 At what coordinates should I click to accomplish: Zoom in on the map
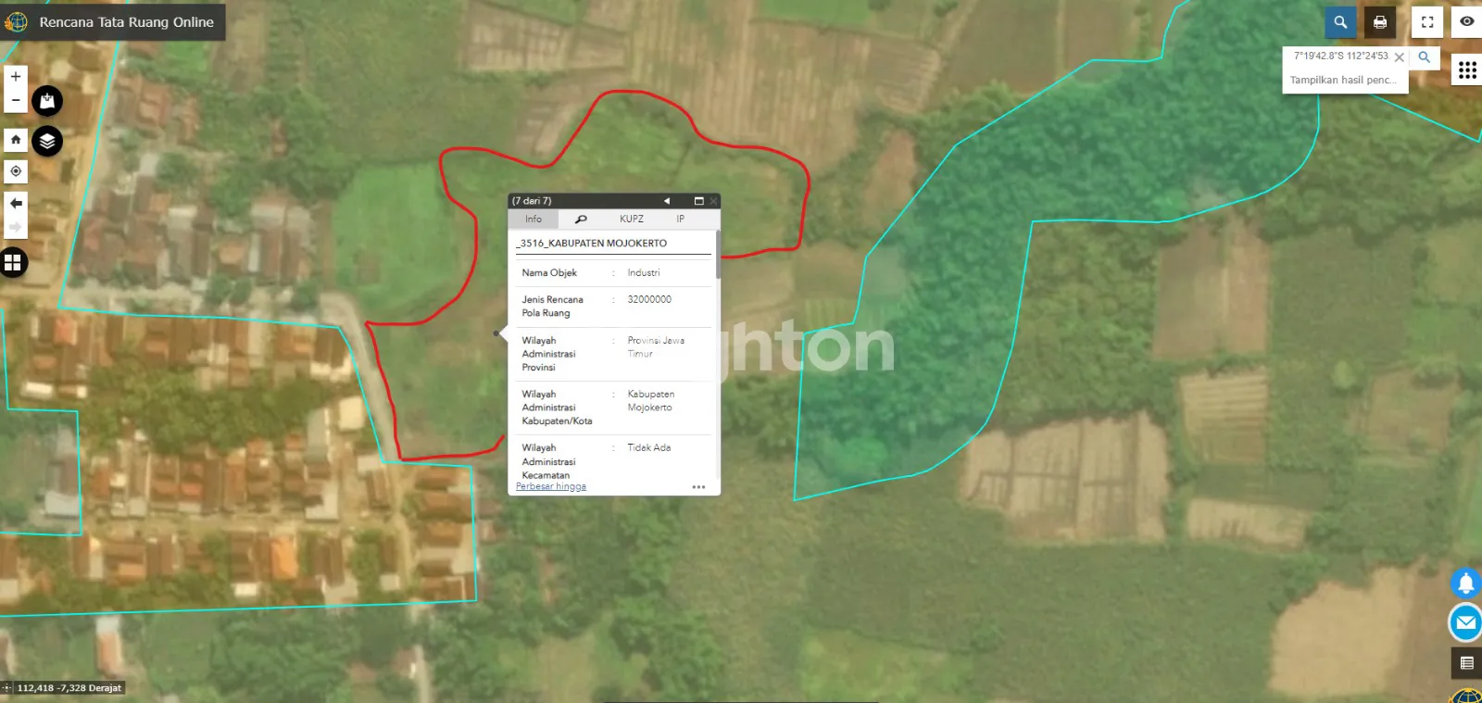pyautogui.click(x=16, y=77)
